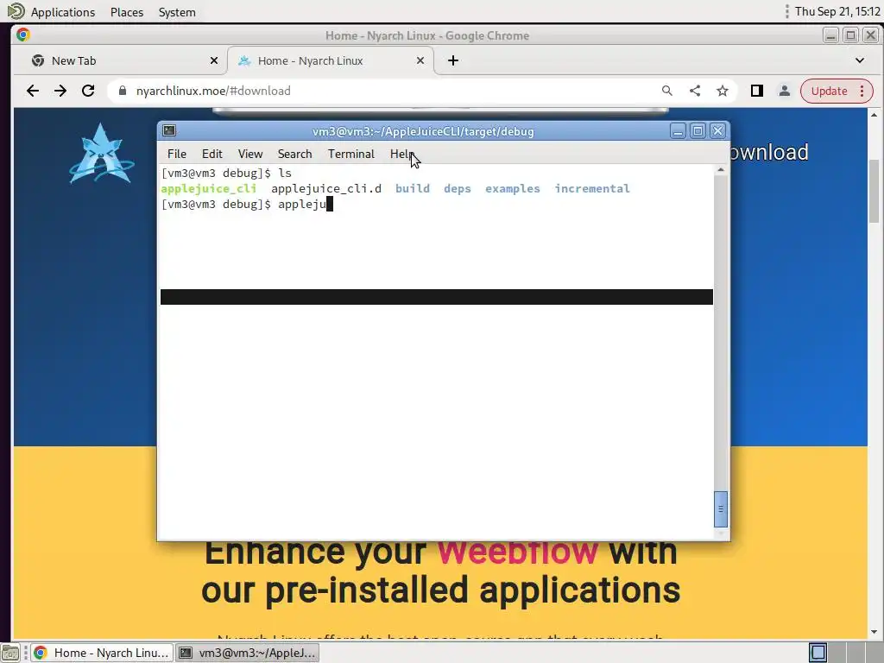The width and height of the screenshot is (884, 663).
Task: Close the Chrome window
Action: click(870, 35)
